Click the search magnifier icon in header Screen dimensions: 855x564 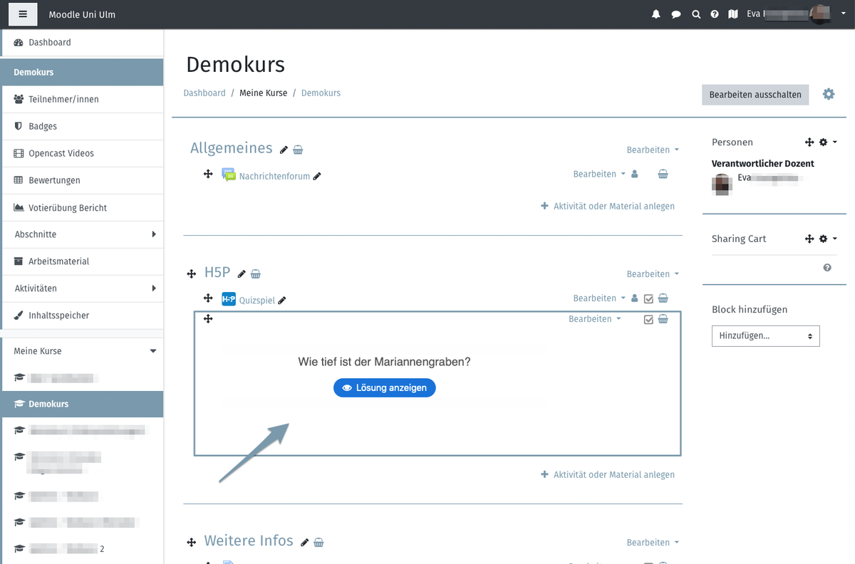696,14
